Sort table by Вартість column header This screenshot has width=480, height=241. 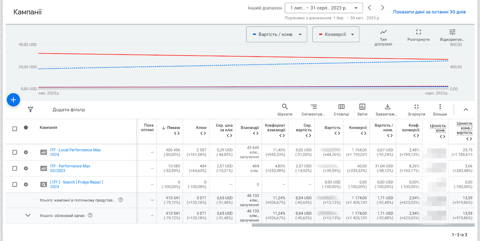(x=332, y=128)
